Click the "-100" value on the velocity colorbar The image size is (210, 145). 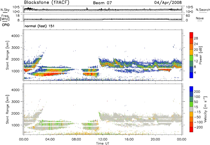pos(198,122)
